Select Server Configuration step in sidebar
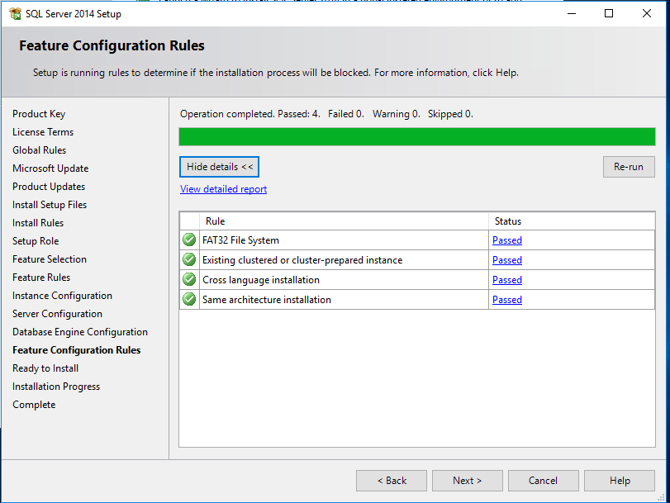670x503 pixels. pos(57,314)
